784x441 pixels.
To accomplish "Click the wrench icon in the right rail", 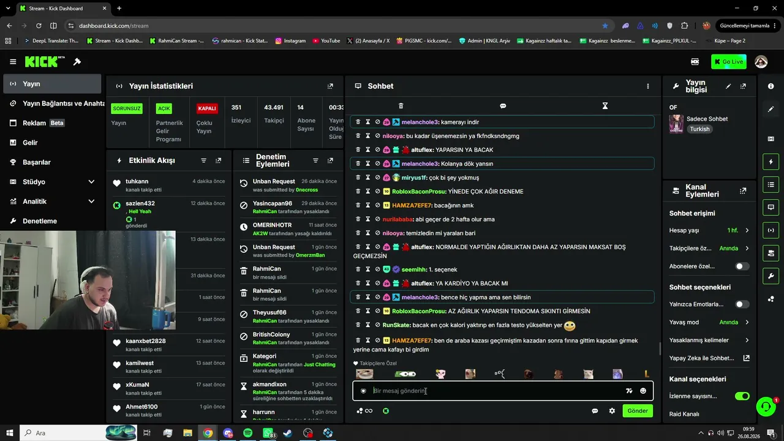I will (x=771, y=276).
